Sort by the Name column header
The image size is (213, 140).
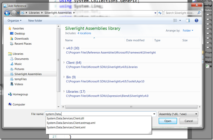[x=69, y=40]
